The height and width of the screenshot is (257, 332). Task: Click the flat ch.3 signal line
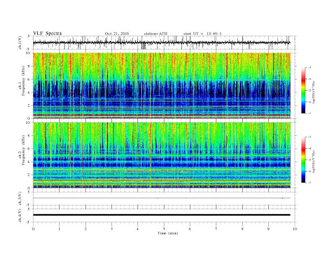coord(161,198)
